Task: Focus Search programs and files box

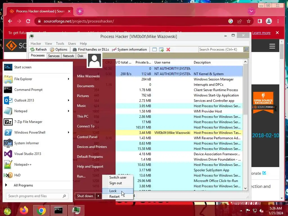Action: tap(37, 196)
